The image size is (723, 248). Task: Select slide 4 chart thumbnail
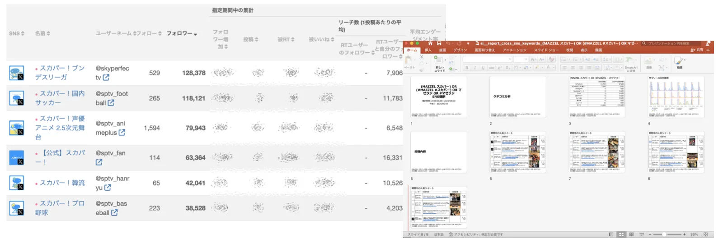(676, 97)
